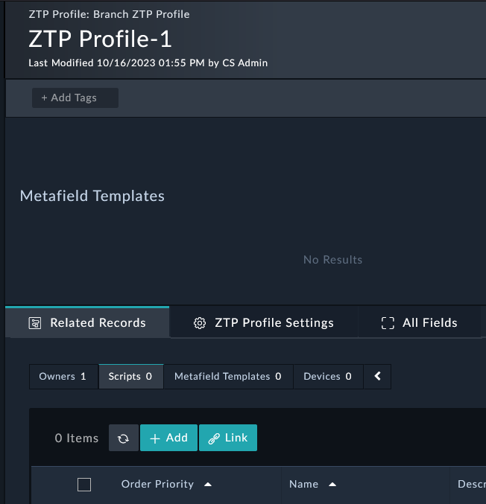Viewport: 486px width, 504px height.
Task: Select the Scripts 0 sub-tab
Action: [131, 377]
